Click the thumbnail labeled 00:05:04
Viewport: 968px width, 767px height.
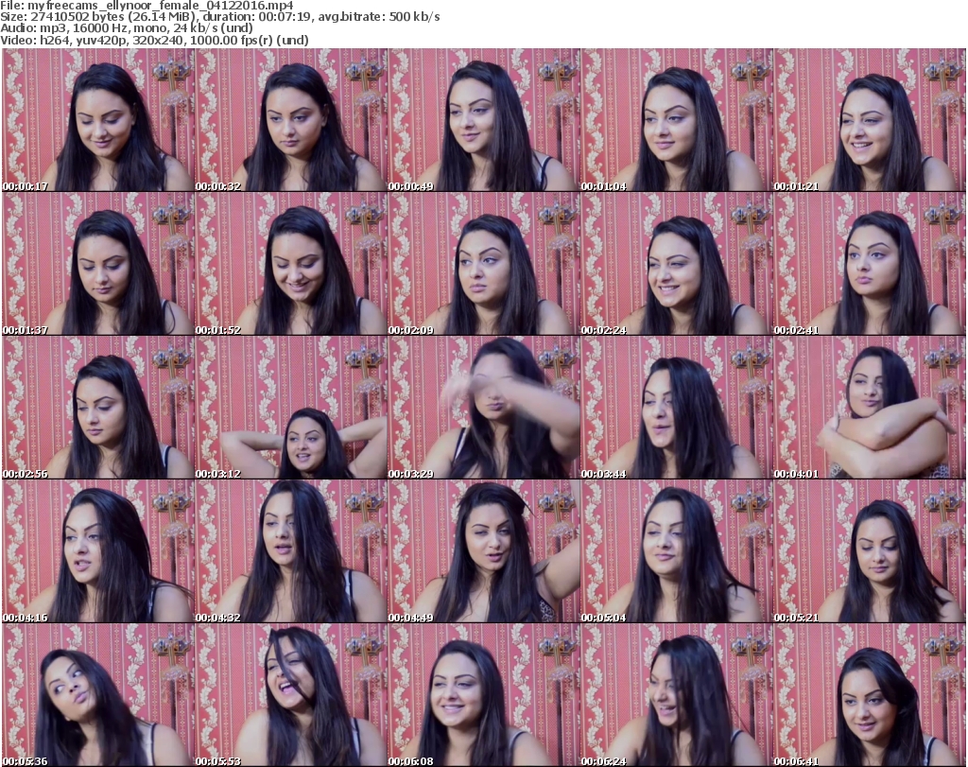[676, 551]
